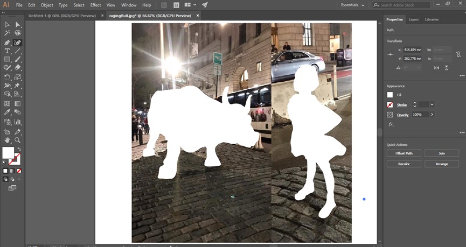The height and width of the screenshot is (247, 466).
Task: Select the Column Graph tool
Action: (x=18, y=122)
